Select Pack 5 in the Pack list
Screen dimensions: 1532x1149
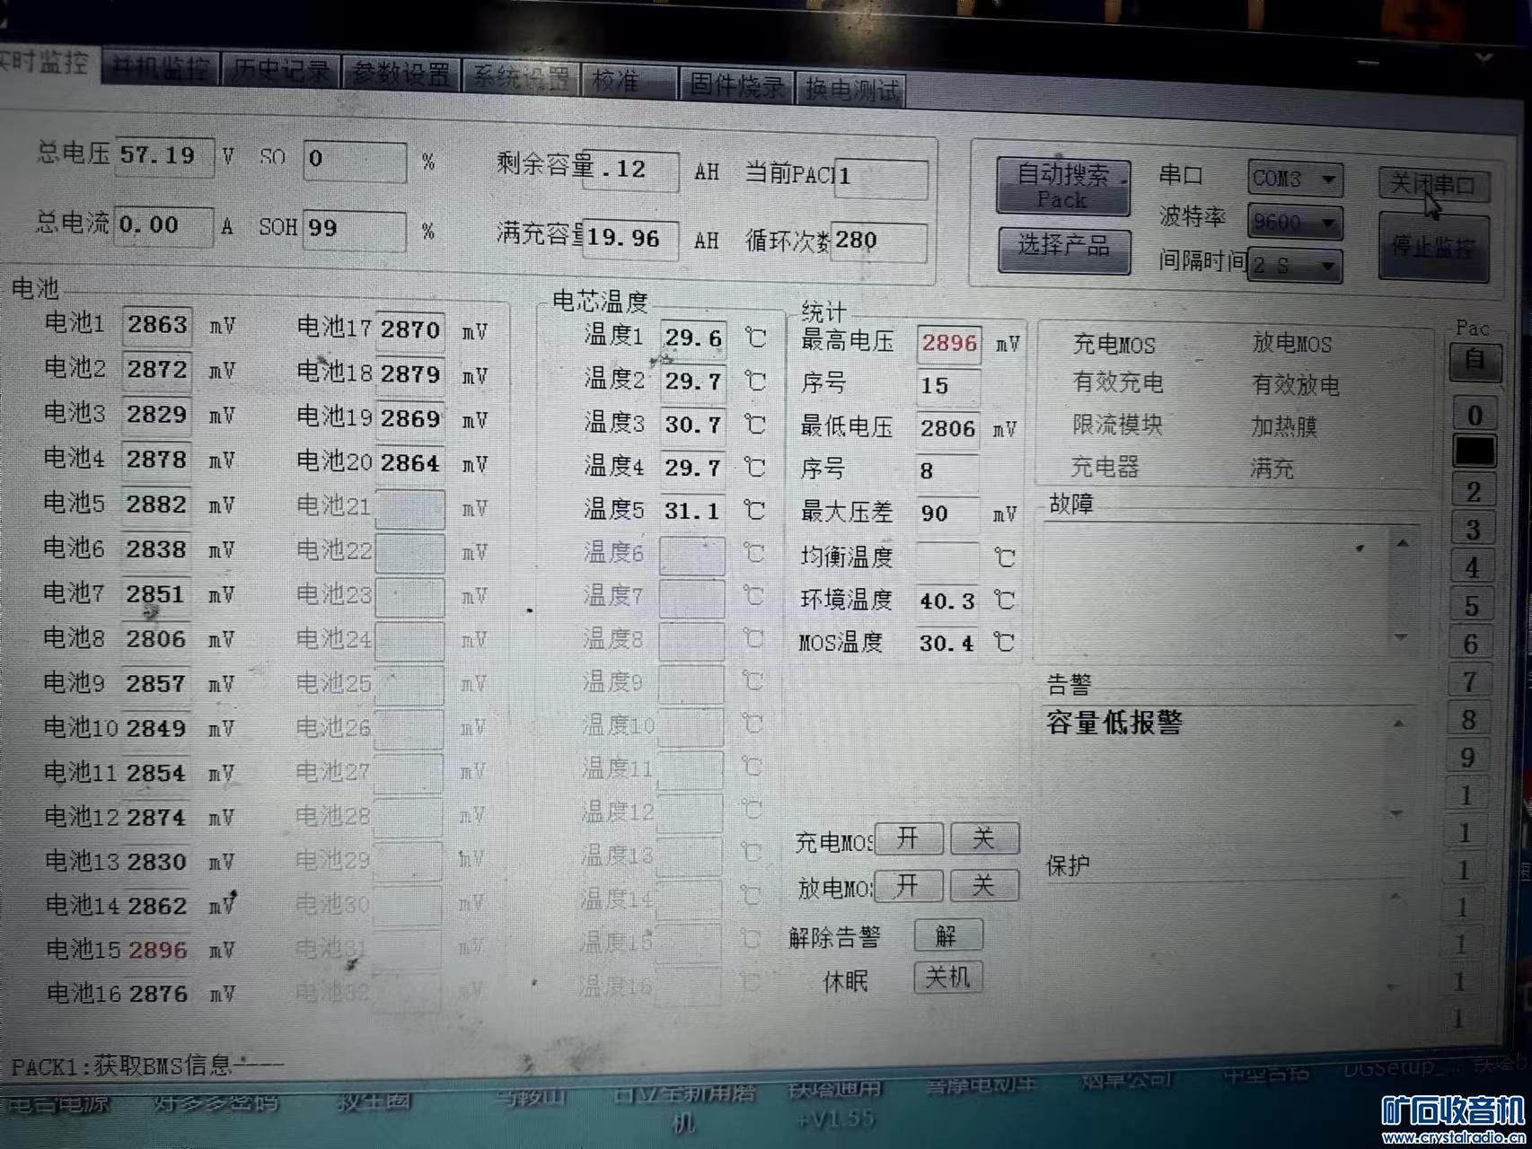pos(1471,606)
